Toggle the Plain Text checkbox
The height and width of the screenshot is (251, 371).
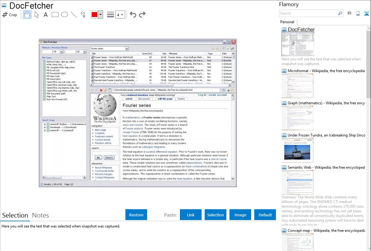44,97
